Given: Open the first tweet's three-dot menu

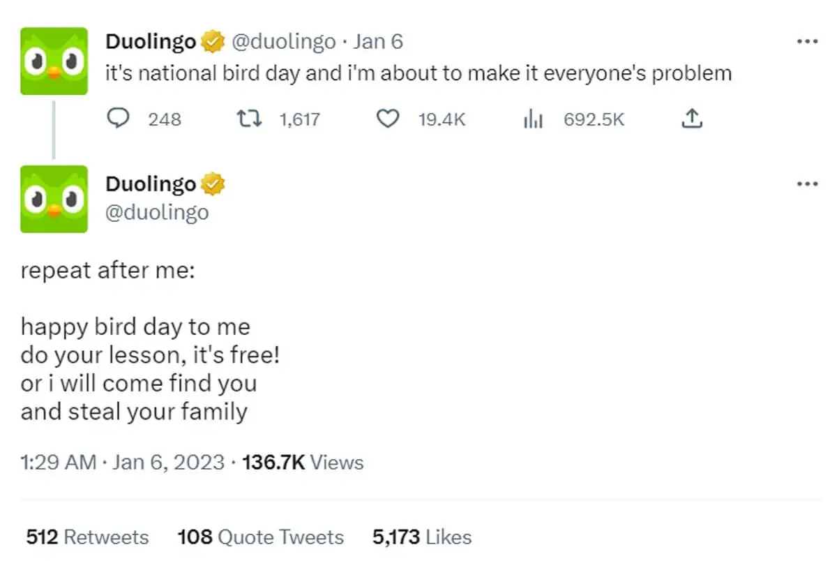Looking at the screenshot, I should [806, 42].
